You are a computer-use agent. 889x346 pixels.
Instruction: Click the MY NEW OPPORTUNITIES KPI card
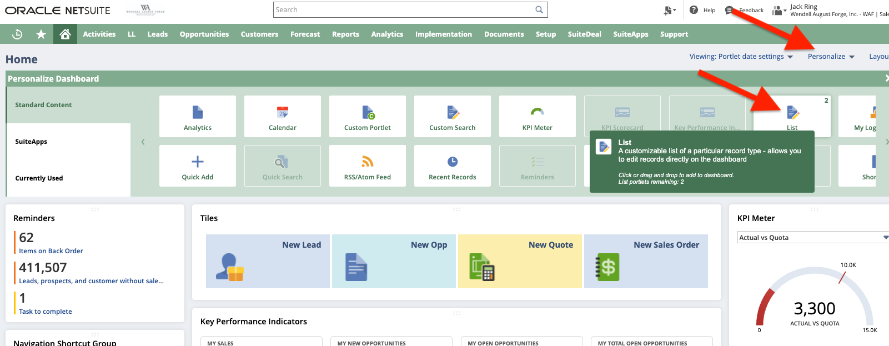[391, 341]
